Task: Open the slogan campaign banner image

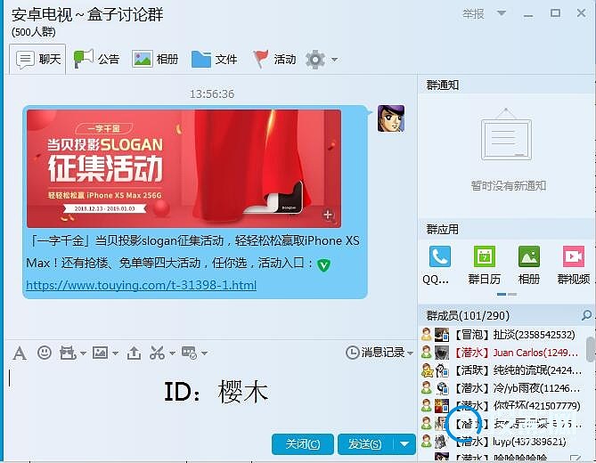Action: pyautogui.click(x=184, y=168)
